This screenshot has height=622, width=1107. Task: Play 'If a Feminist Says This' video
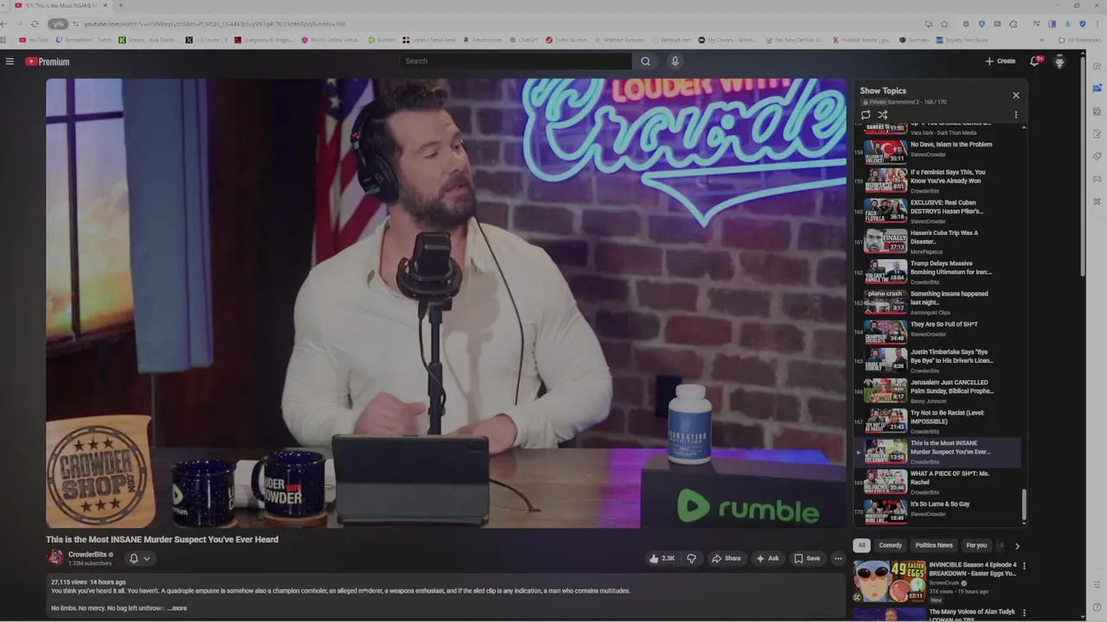[x=938, y=181]
